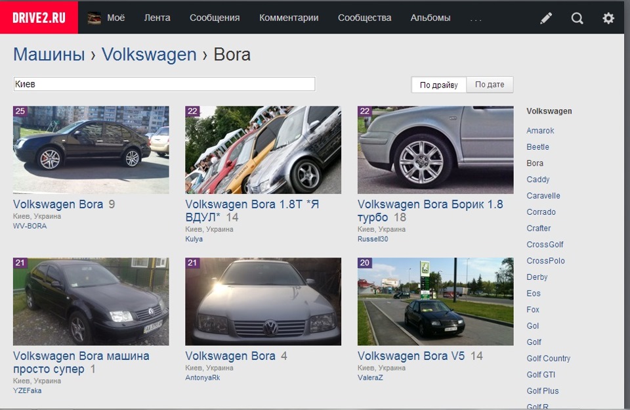Click the user avatar beside Моё
Screen dimensions: 630x410
94,18
